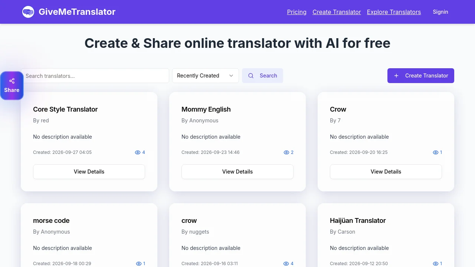475x267 pixels.
Task: Click the eye views icon on morse code card
Action: (x=139, y=264)
